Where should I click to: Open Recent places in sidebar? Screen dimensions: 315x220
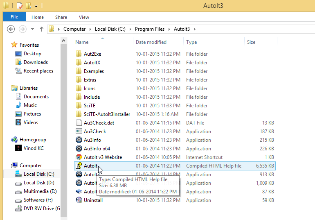coord(38,71)
